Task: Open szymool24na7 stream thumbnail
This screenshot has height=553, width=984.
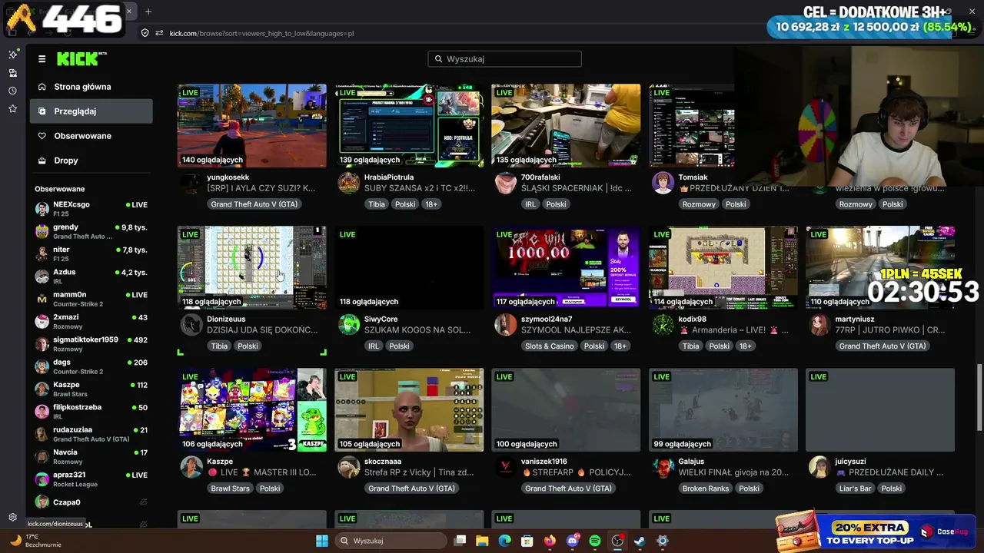Action: (566, 267)
